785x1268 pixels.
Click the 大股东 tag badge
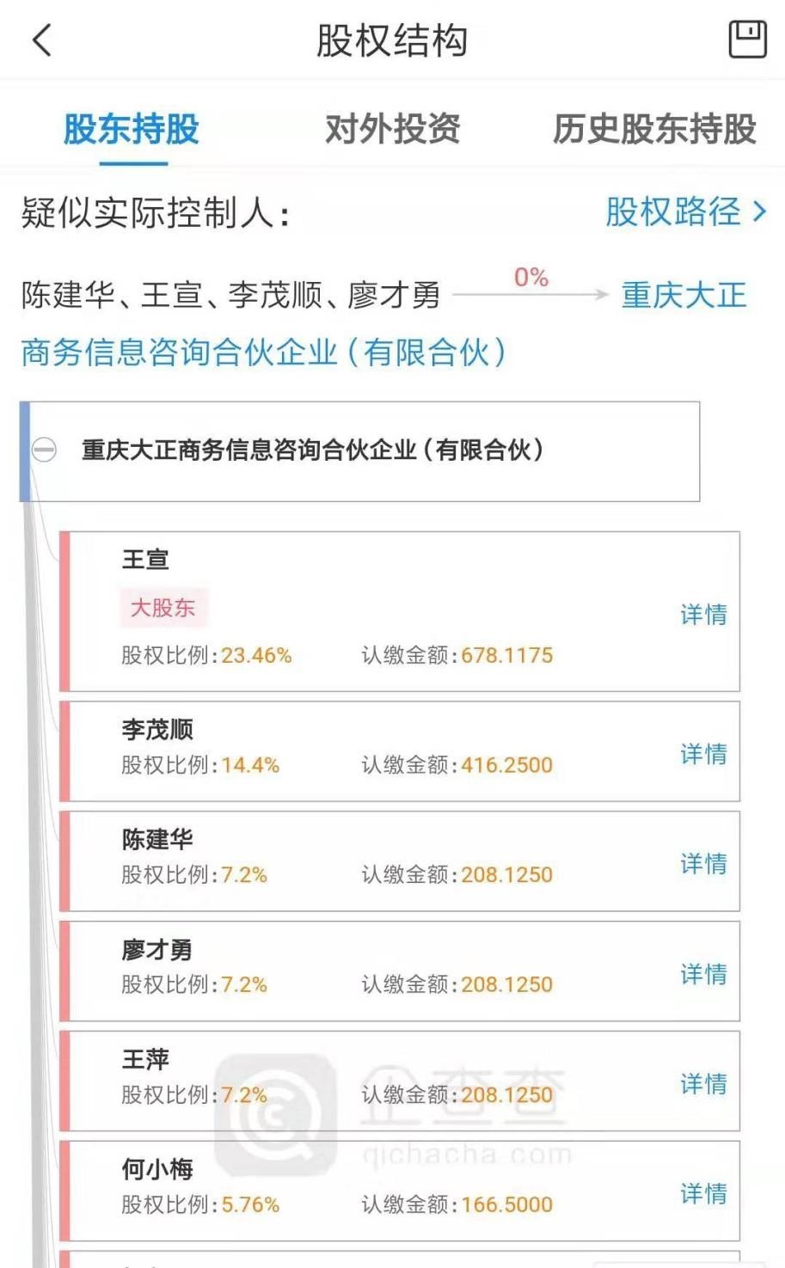click(163, 608)
